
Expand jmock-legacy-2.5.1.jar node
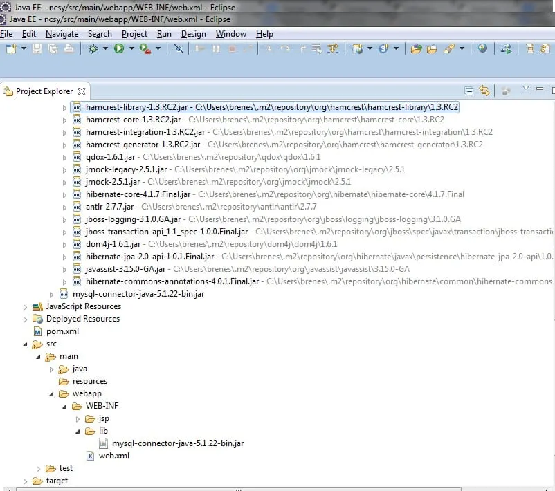tap(64, 170)
